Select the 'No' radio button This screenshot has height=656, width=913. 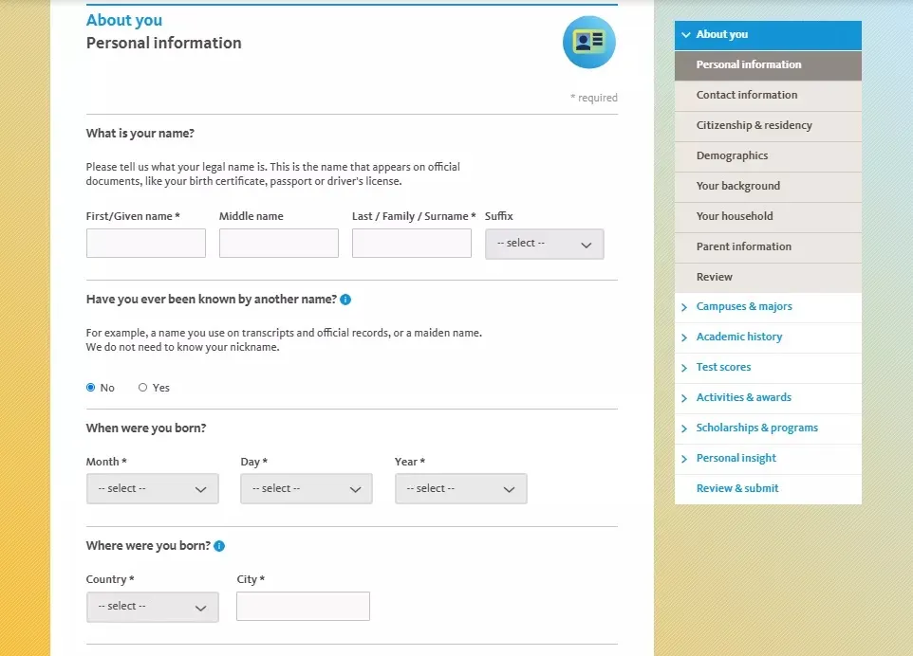[x=91, y=388]
